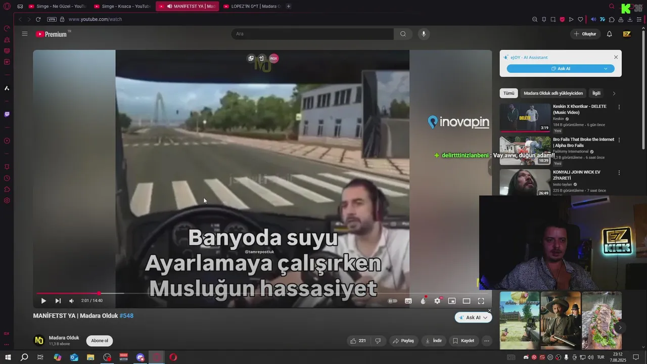Screen dimensions: 647x364
Task: Mute the video volume speaker icon
Action: point(71,301)
